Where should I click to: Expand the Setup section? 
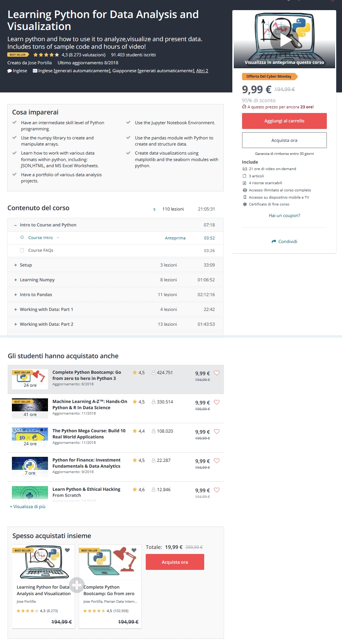16,265
